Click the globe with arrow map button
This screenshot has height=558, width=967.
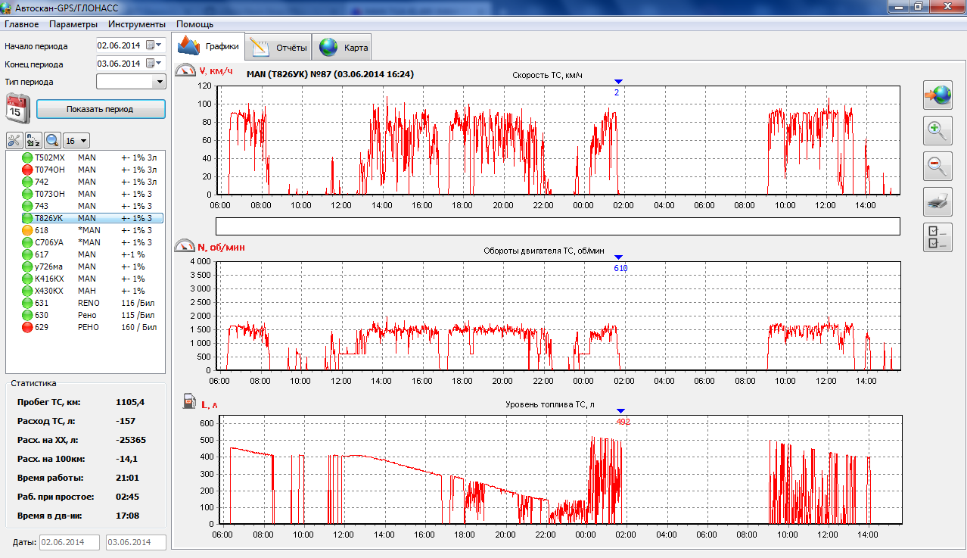tap(937, 95)
